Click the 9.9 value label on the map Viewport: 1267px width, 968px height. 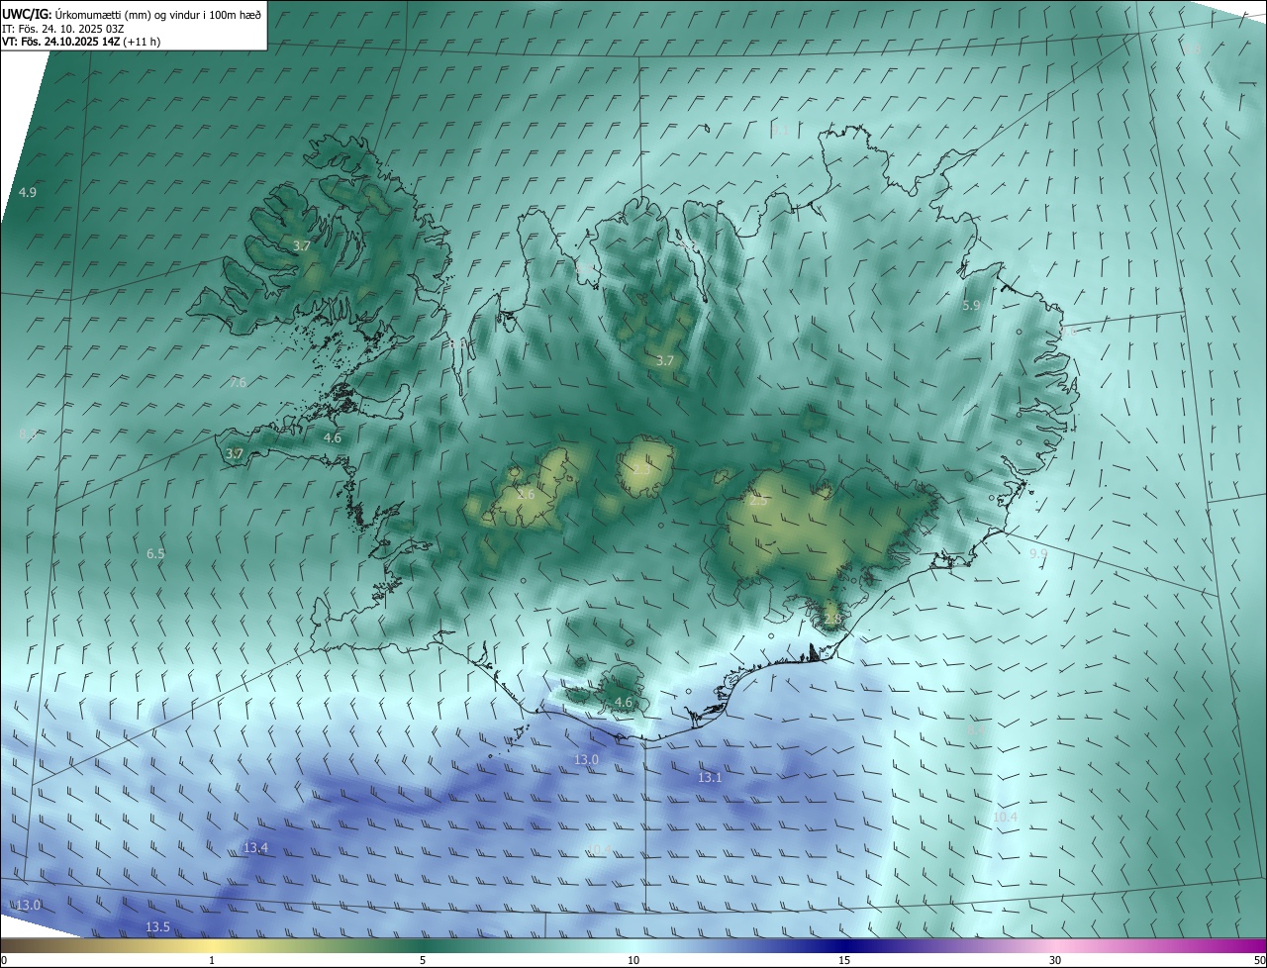pos(1037,553)
